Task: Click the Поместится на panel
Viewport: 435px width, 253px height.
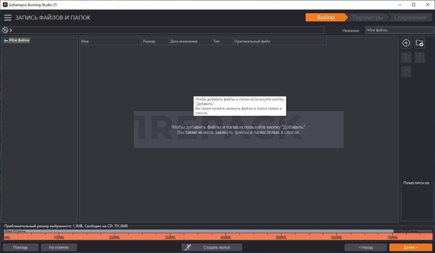Action: 417,201
